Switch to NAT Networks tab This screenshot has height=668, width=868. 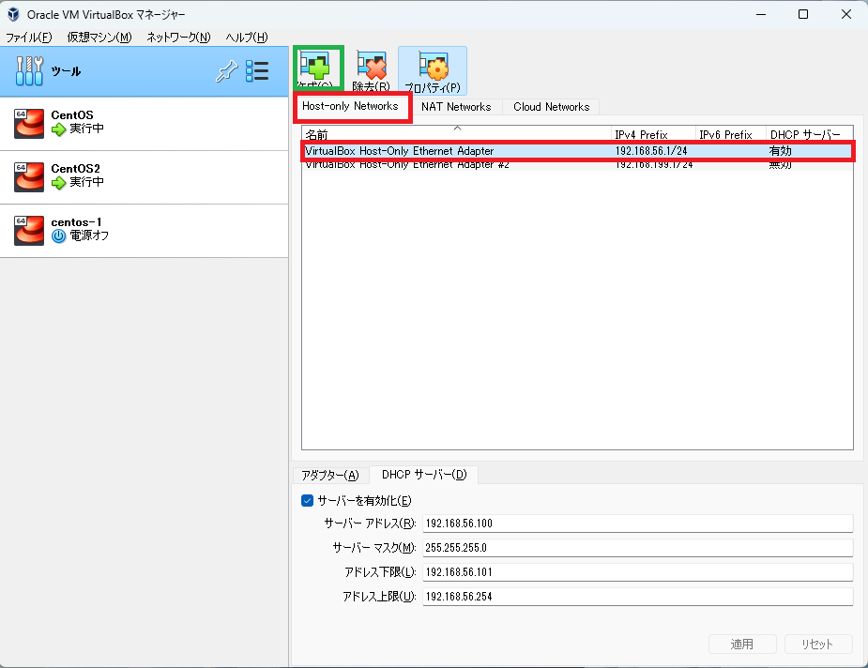pyautogui.click(x=456, y=107)
